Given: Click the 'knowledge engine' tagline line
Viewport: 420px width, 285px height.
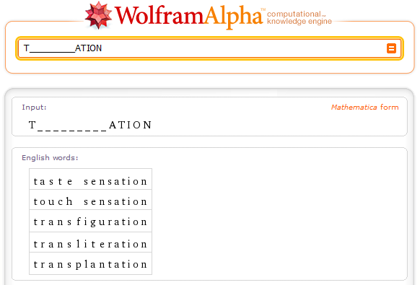Looking at the screenshot, I should (x=299, y=22).
